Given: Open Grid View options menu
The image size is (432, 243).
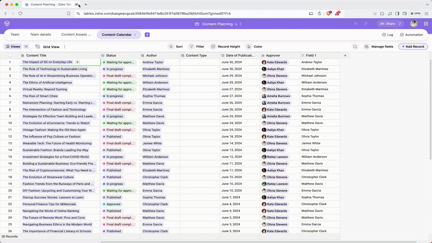Looking at the screenshot, I should (64, 47).
